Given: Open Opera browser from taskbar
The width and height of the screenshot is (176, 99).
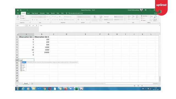Looking at the screenshot, I should click(50, 89).
